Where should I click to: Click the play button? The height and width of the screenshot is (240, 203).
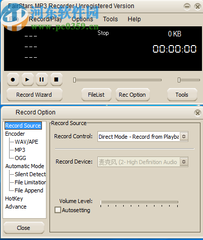27,79
